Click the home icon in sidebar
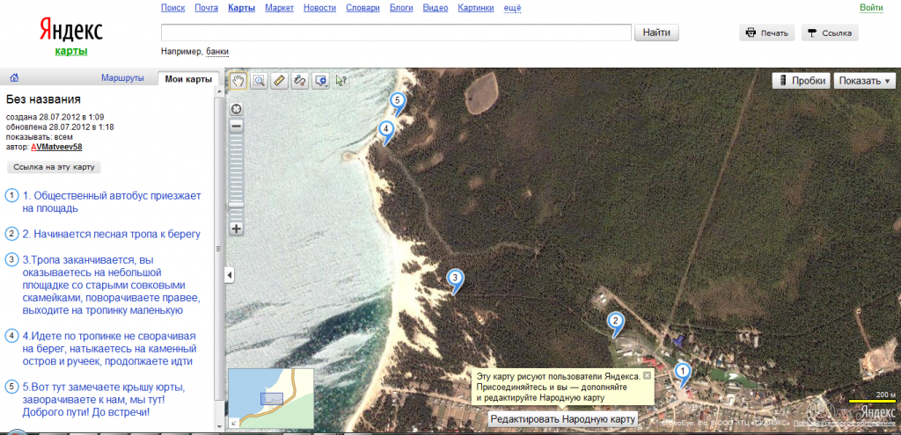This screenshot has height=435, width=901. 14,78
